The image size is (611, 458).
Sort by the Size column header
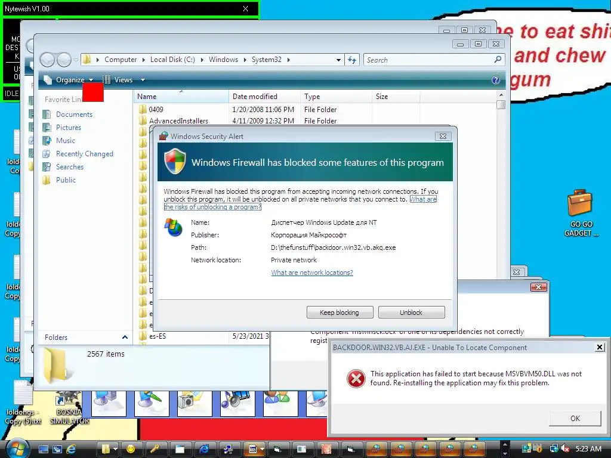[x=396, y=96]
